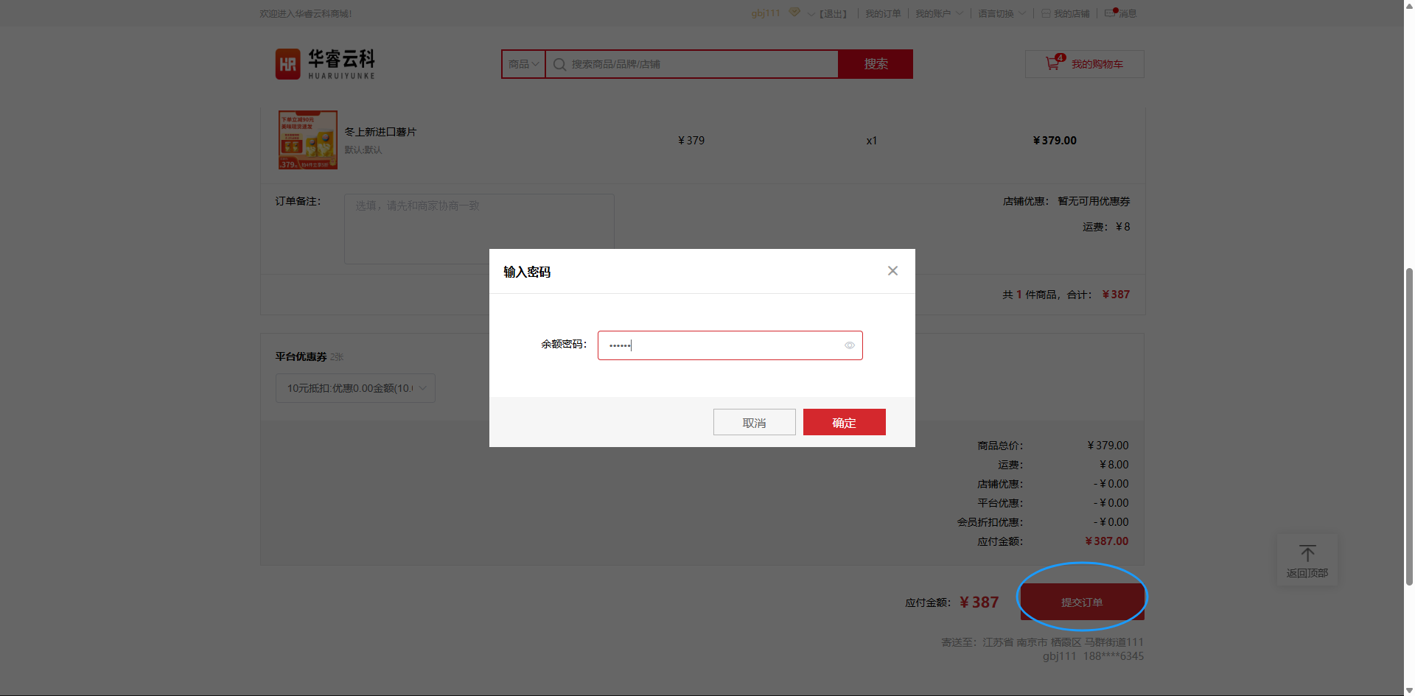1415x696 pixels.
Task: Expand the 商品 search type dropdown
Action: tap(523, 64)
